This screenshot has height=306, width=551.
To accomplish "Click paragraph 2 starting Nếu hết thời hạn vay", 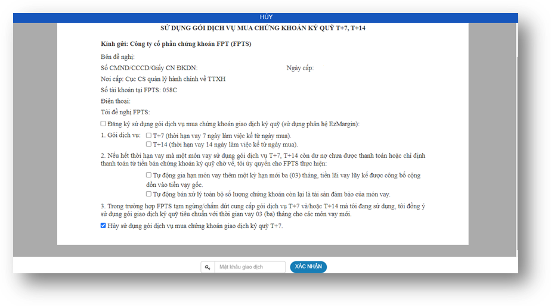I will pyautogui.click(x=263, y=160).
